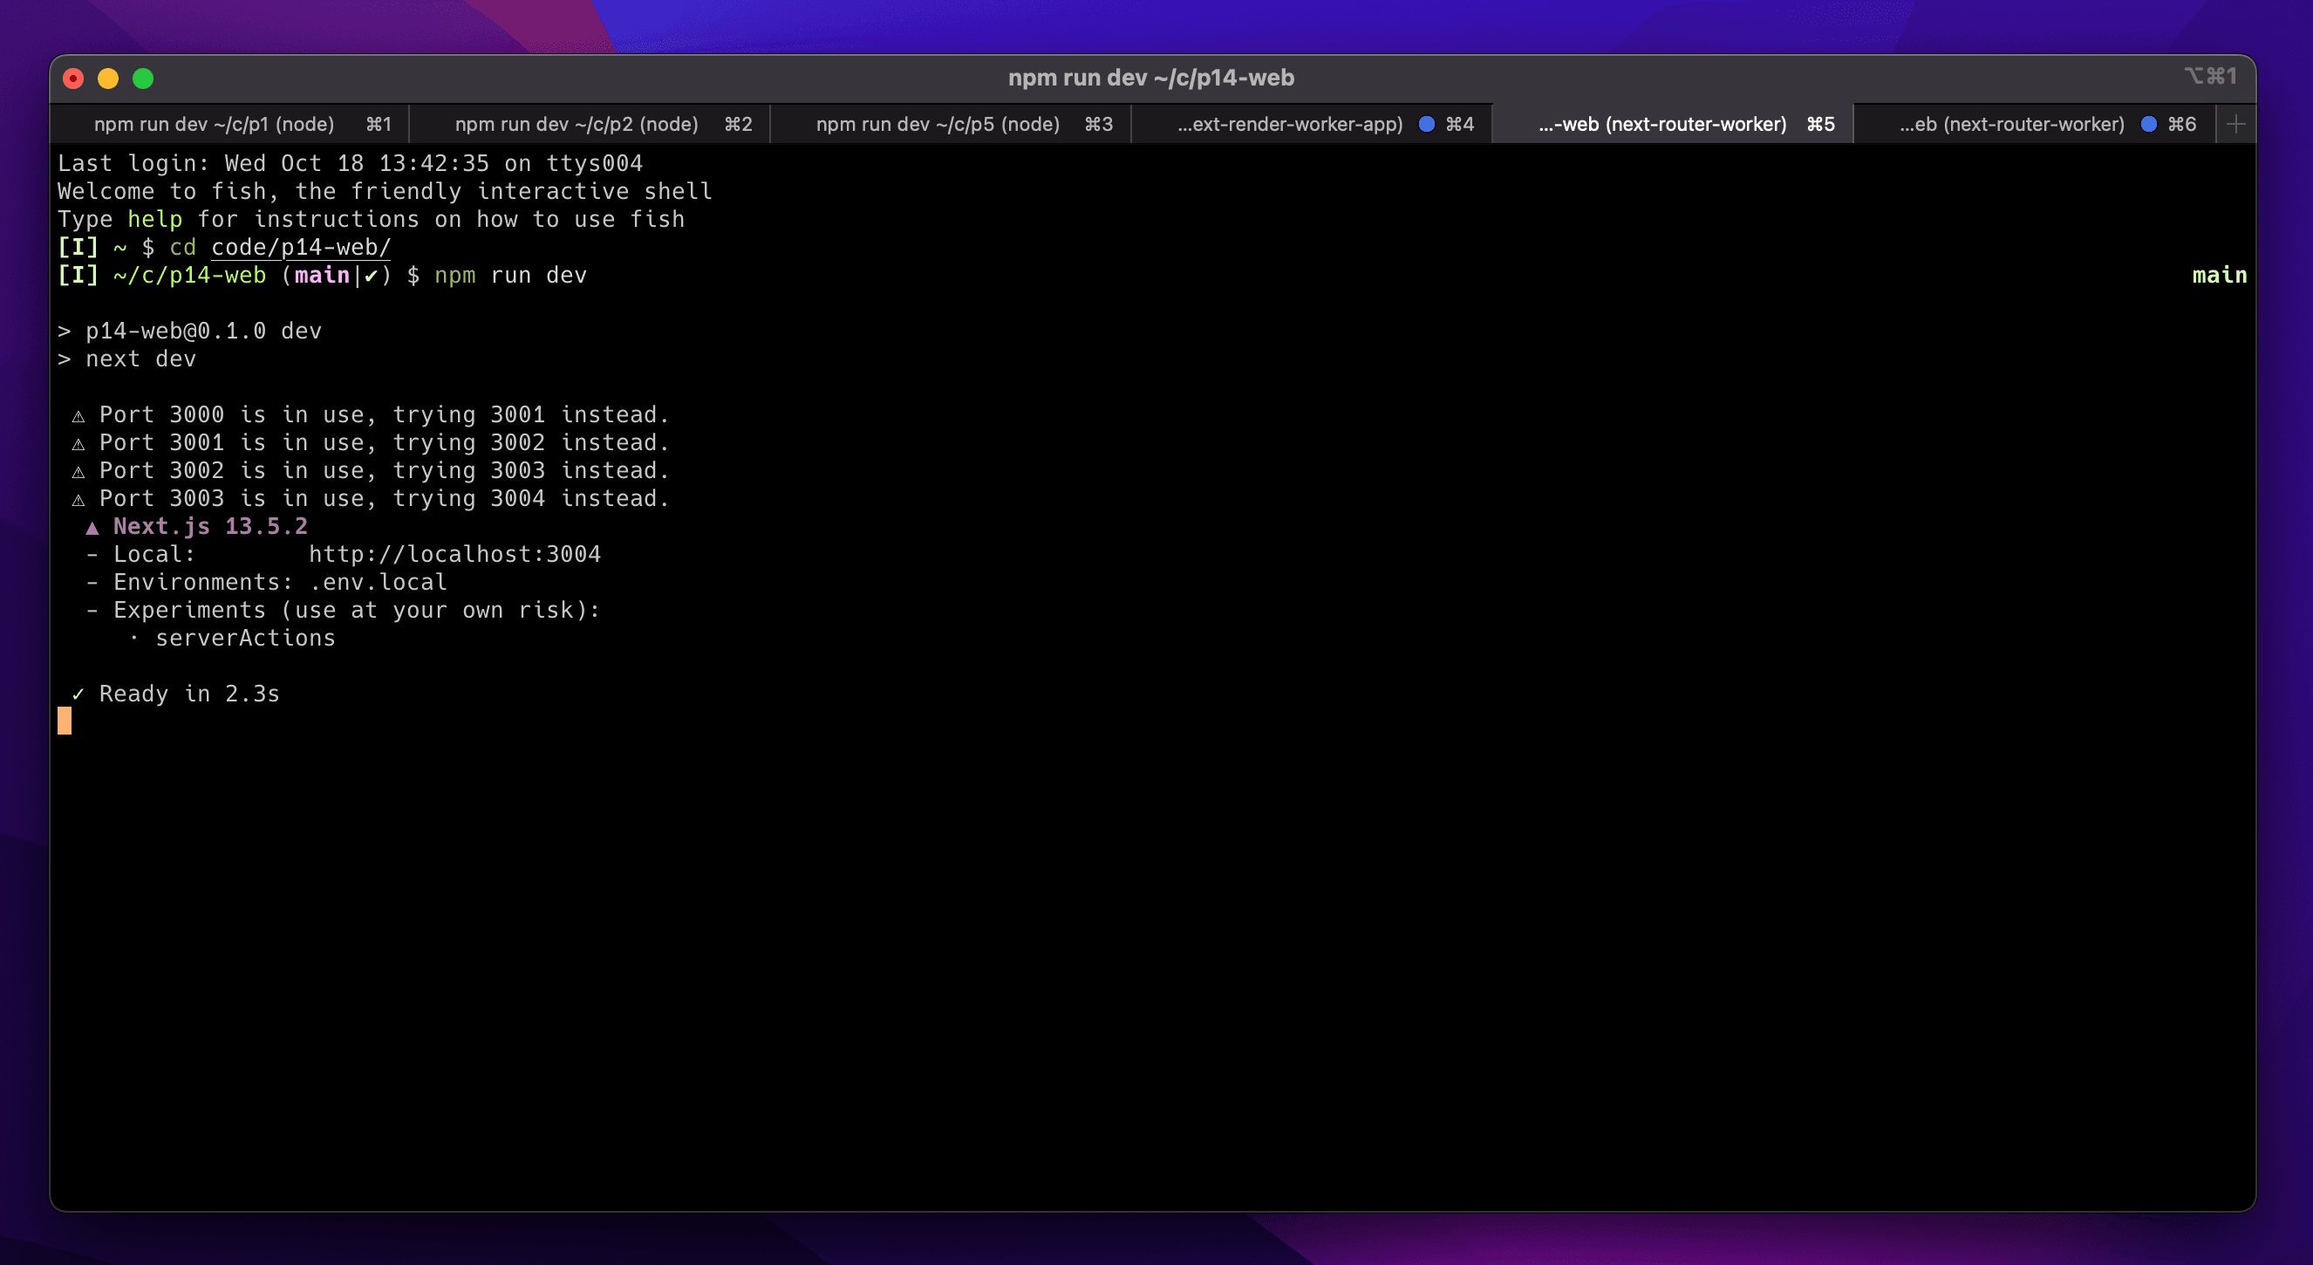2313x1265 pixels.
Task: Click the .env.local environment entry
Action: (378, 582)
